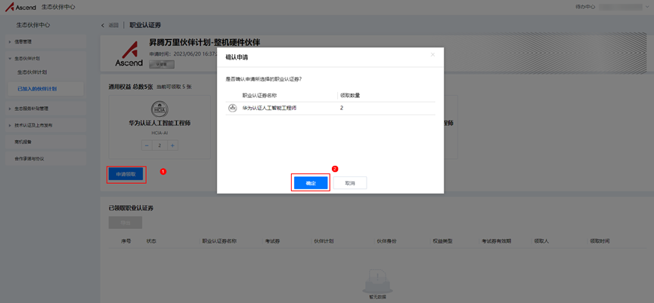Decrease voucher quantity with minus button
Screen dimensions: 654x303
147,145
